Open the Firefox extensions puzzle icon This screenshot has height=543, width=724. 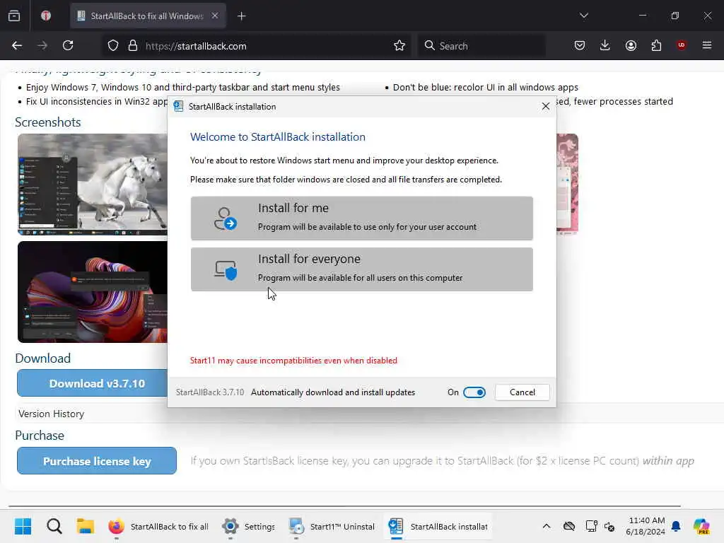(x=656, y=45)
